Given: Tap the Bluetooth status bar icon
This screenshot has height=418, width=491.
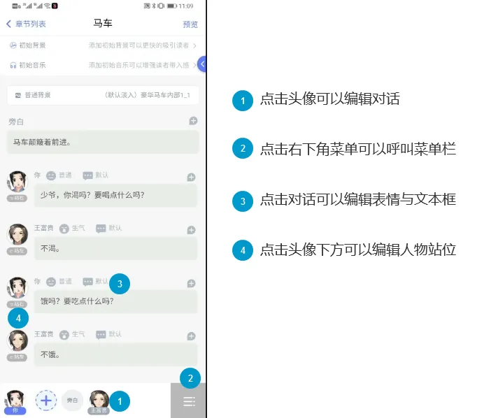Looking at the screenshot, I should pyautogui.click(x=154, y=6).
